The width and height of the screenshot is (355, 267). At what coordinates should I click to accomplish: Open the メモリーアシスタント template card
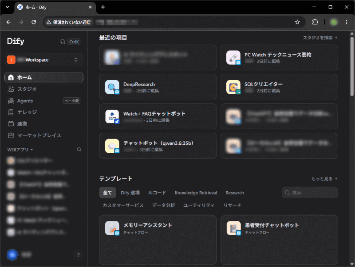point(158,240)
